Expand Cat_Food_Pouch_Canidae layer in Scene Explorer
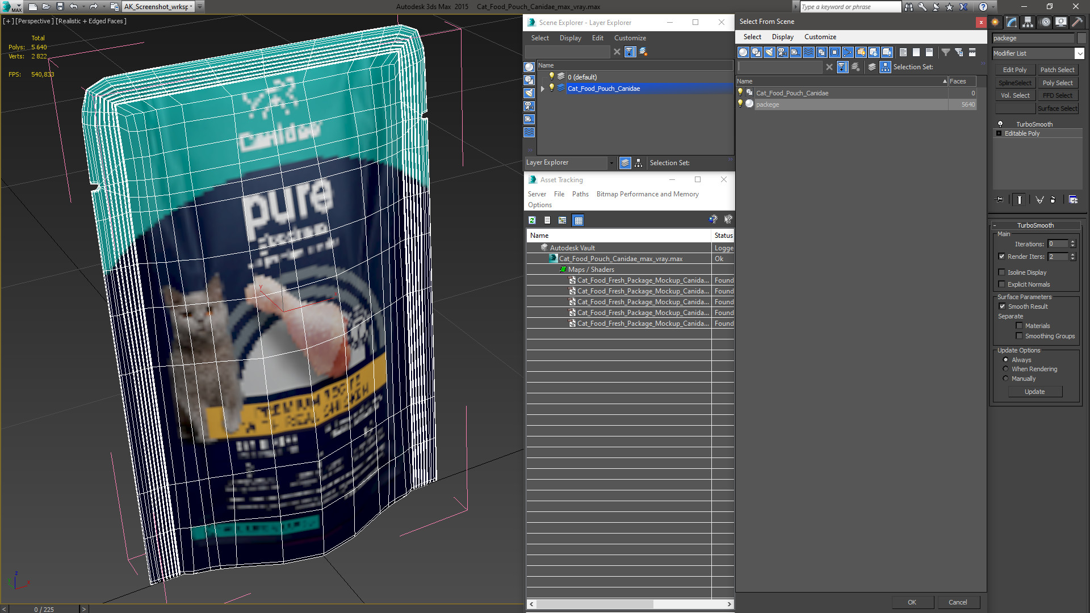This screenshot has height=613, width=1090. tap(543, 89)
